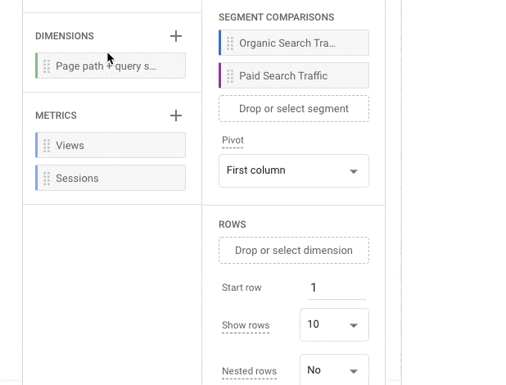Click the Drop or select segment box
Viewport: 506px width, 385px height.
pyautogui.click(x=293, y=109)
